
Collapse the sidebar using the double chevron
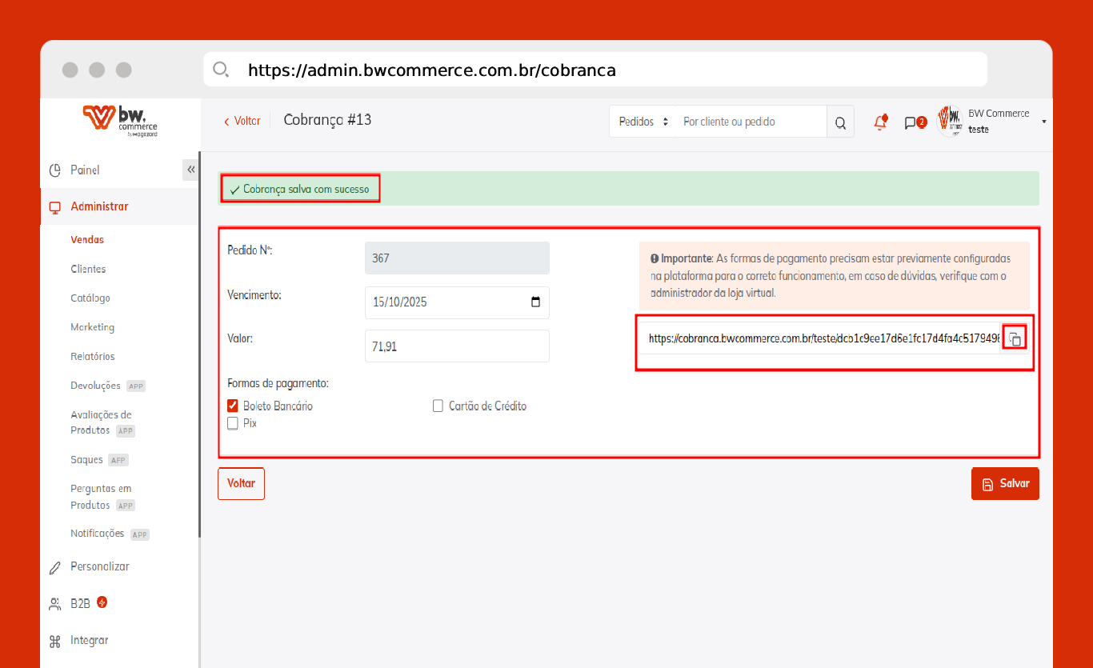190,170
